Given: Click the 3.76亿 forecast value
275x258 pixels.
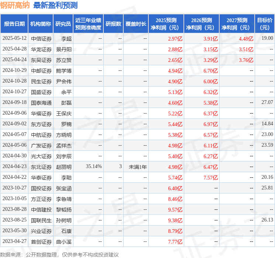Looking at the screenshot, I should click(x=246, y=60).
